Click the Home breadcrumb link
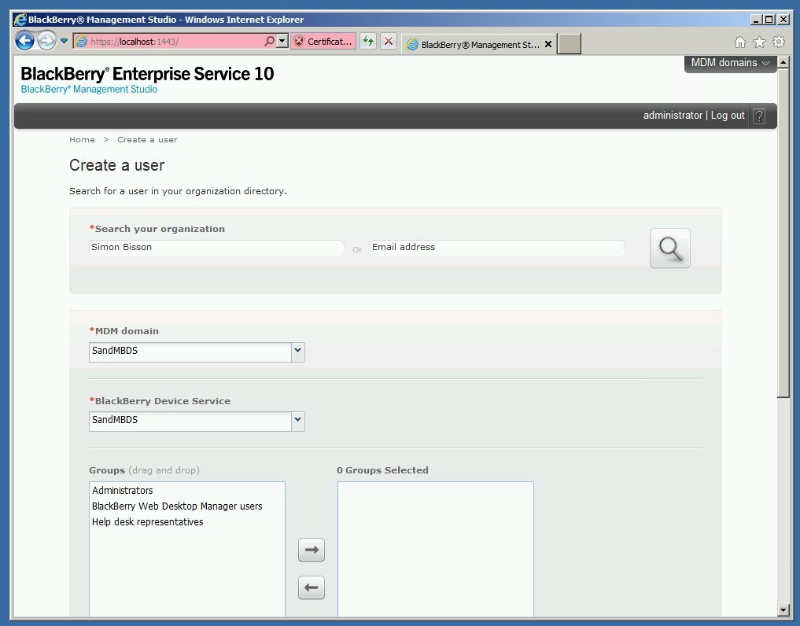The width and height of the screenshot is (800, 626). (x=82, y=140)
